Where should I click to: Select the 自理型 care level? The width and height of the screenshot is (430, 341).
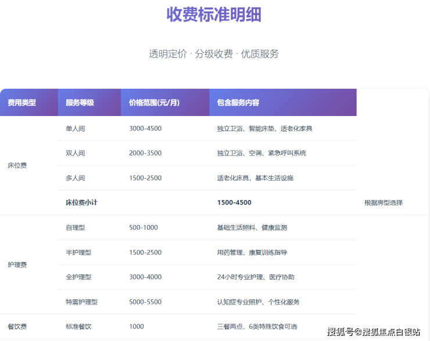pyautogui.click(x=76, y=227)
